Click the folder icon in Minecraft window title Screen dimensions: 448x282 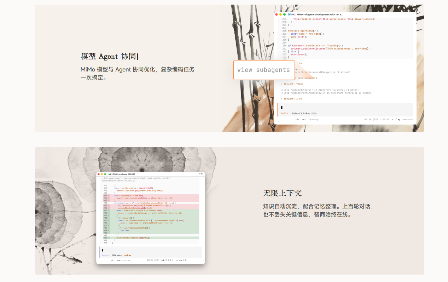pyautogui.click(x=289, y=15)
